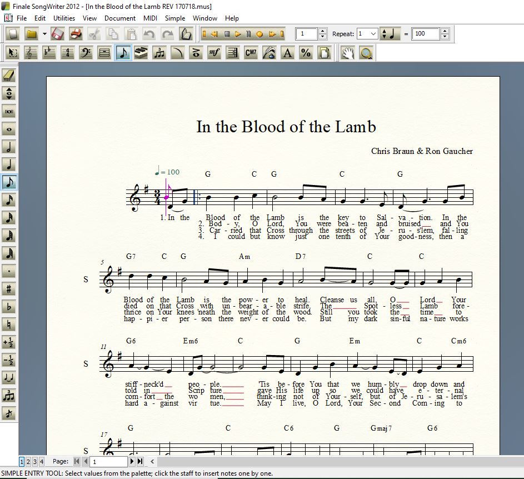Screen dimensions: 524x479
Task: Activate the Clef tool with bass clef
Action: (x=86, y=53)
